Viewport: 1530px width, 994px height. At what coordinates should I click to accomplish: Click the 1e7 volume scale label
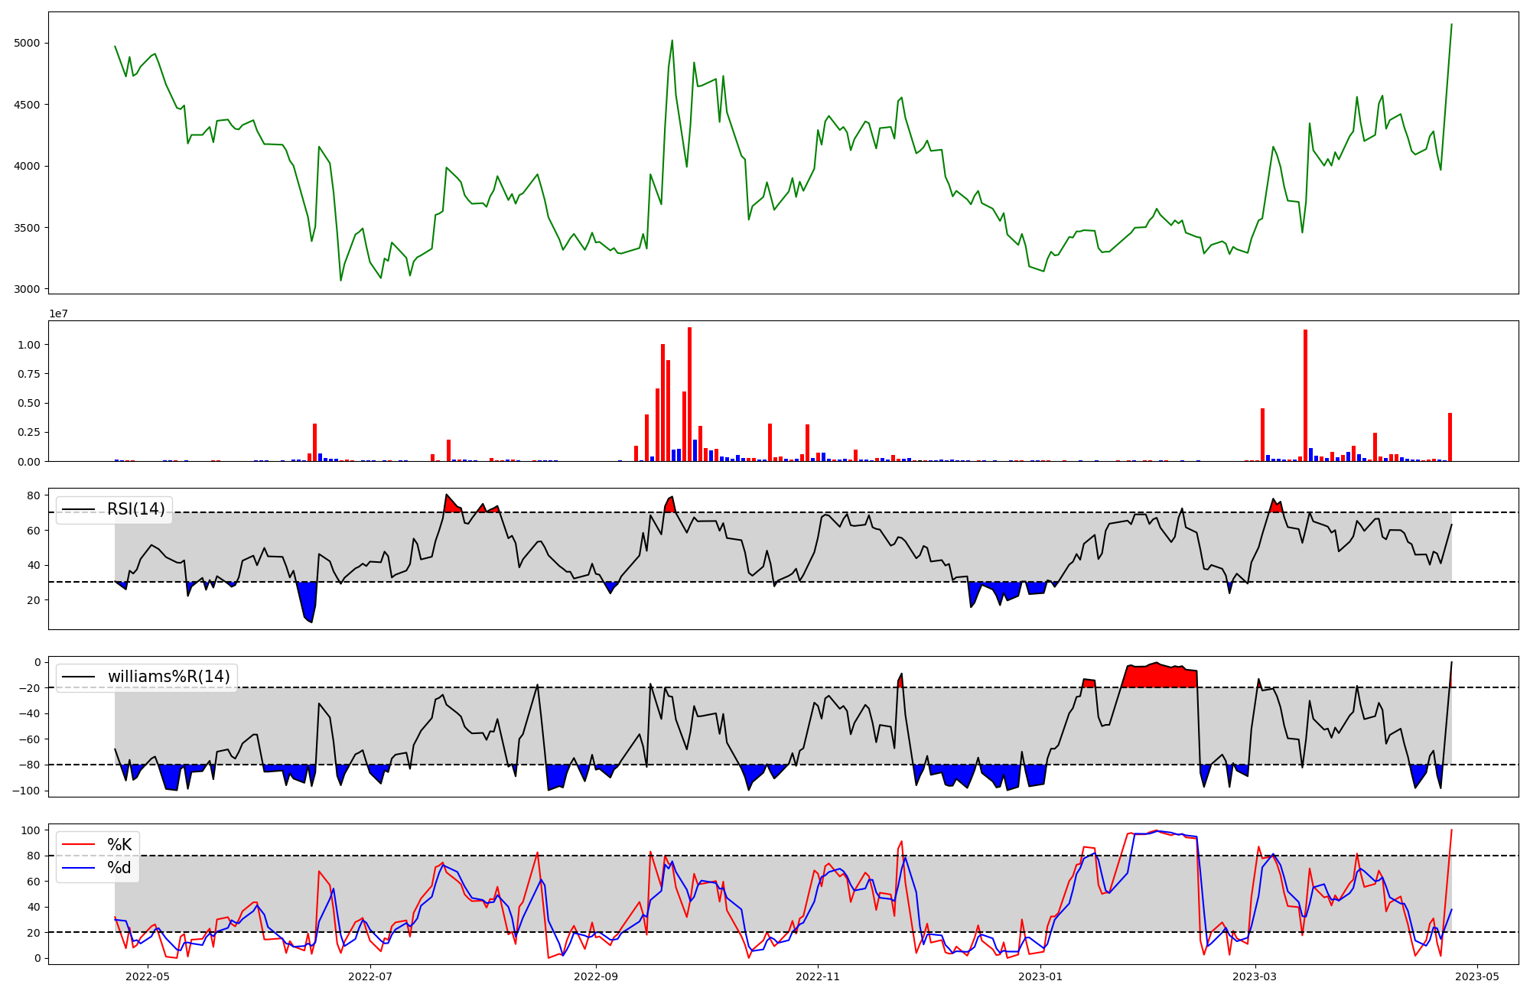(x=59, y=314)
